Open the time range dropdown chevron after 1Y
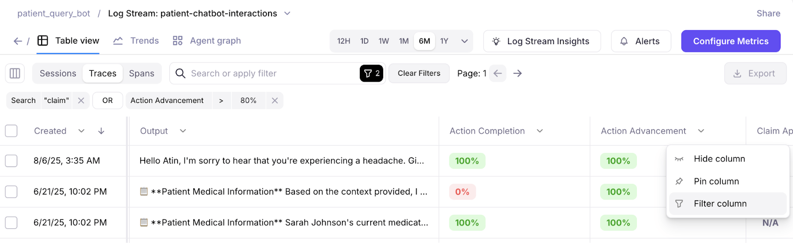 [x=464, y=41]
